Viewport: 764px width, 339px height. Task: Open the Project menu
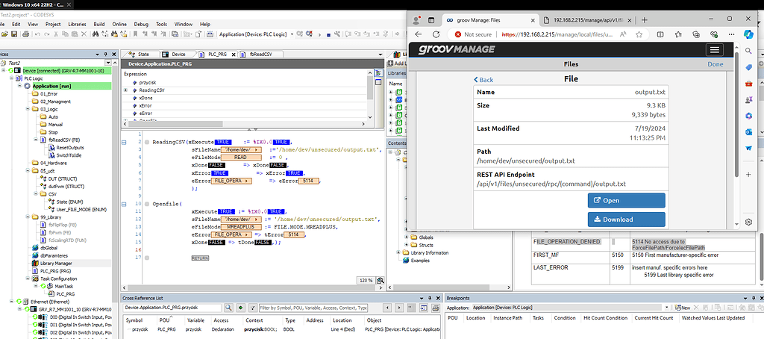tap(53, 24)
